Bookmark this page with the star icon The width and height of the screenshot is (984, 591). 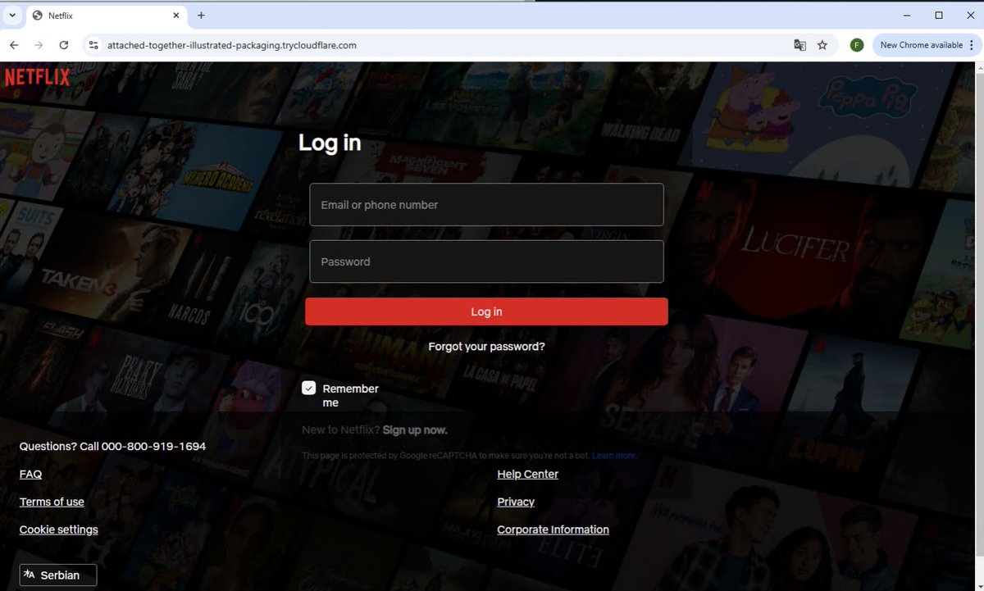point(822,45)
